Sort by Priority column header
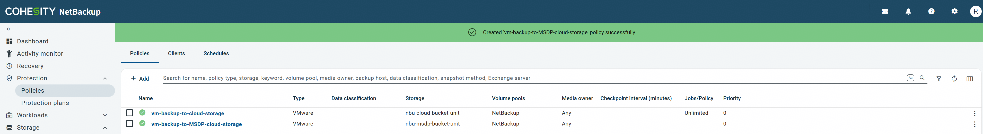 pos(732,98)
